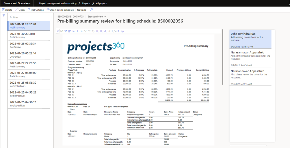The image size is (307, 148).
Task: Click the Delete button in the action bar
Action: (x=7, y=10)
